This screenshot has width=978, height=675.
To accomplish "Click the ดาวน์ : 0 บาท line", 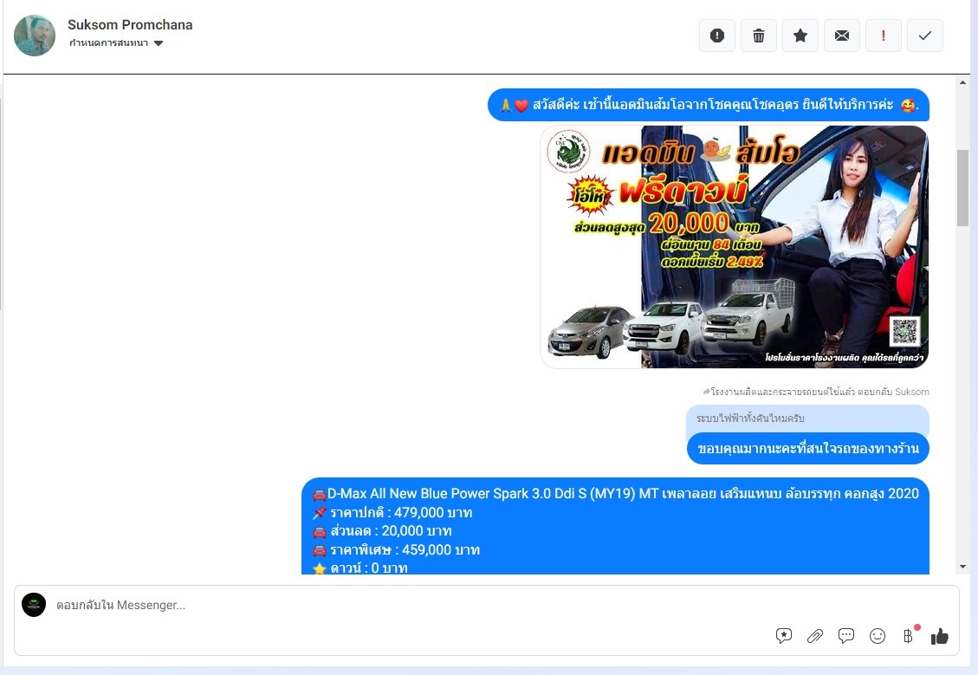I will (x=359, y=568).
